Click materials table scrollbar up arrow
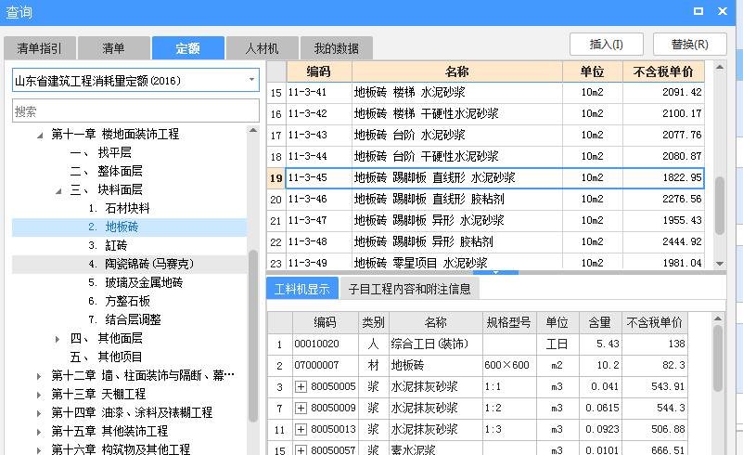 [x=718, y=318]
